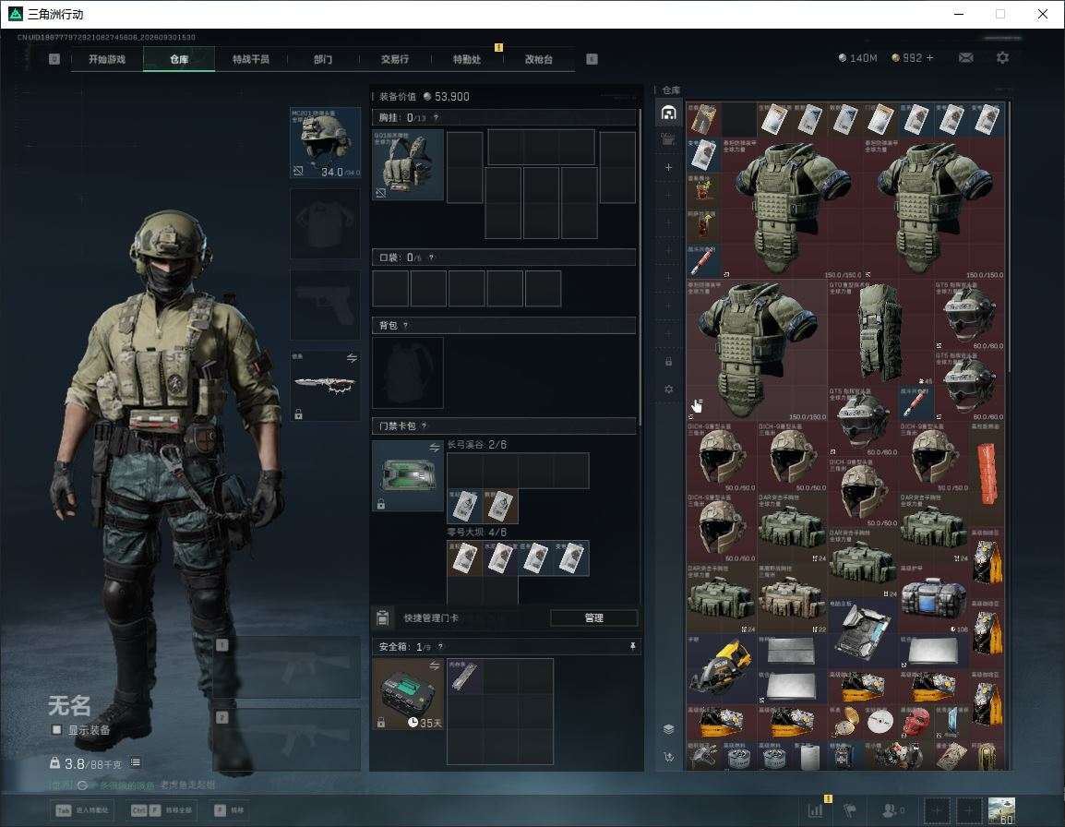
Task: Click the swap arrows on the safe box
Action: pos(435,665)
